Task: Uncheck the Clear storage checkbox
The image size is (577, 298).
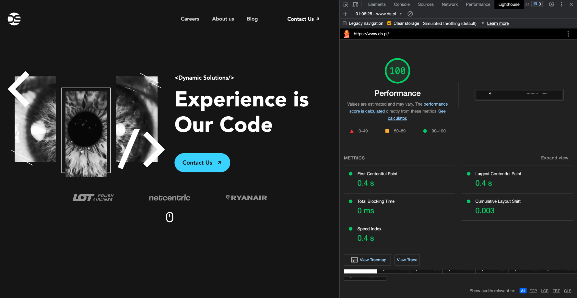Action: 389,23
